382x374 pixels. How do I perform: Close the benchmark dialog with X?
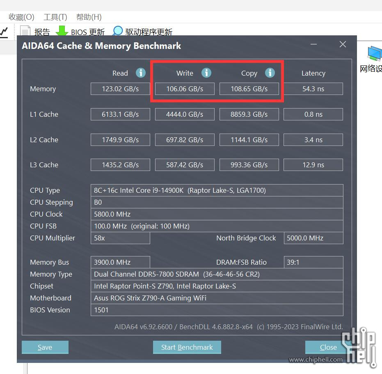[x=343, y=44]
